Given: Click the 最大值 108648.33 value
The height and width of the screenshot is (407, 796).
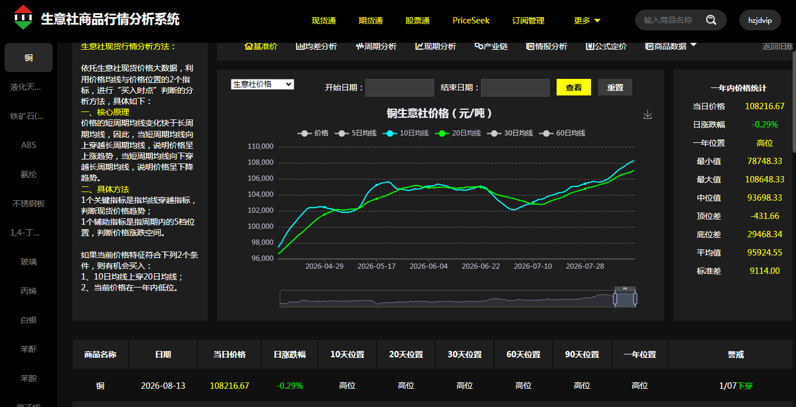Looking at the screenshot, I should 765,179.
